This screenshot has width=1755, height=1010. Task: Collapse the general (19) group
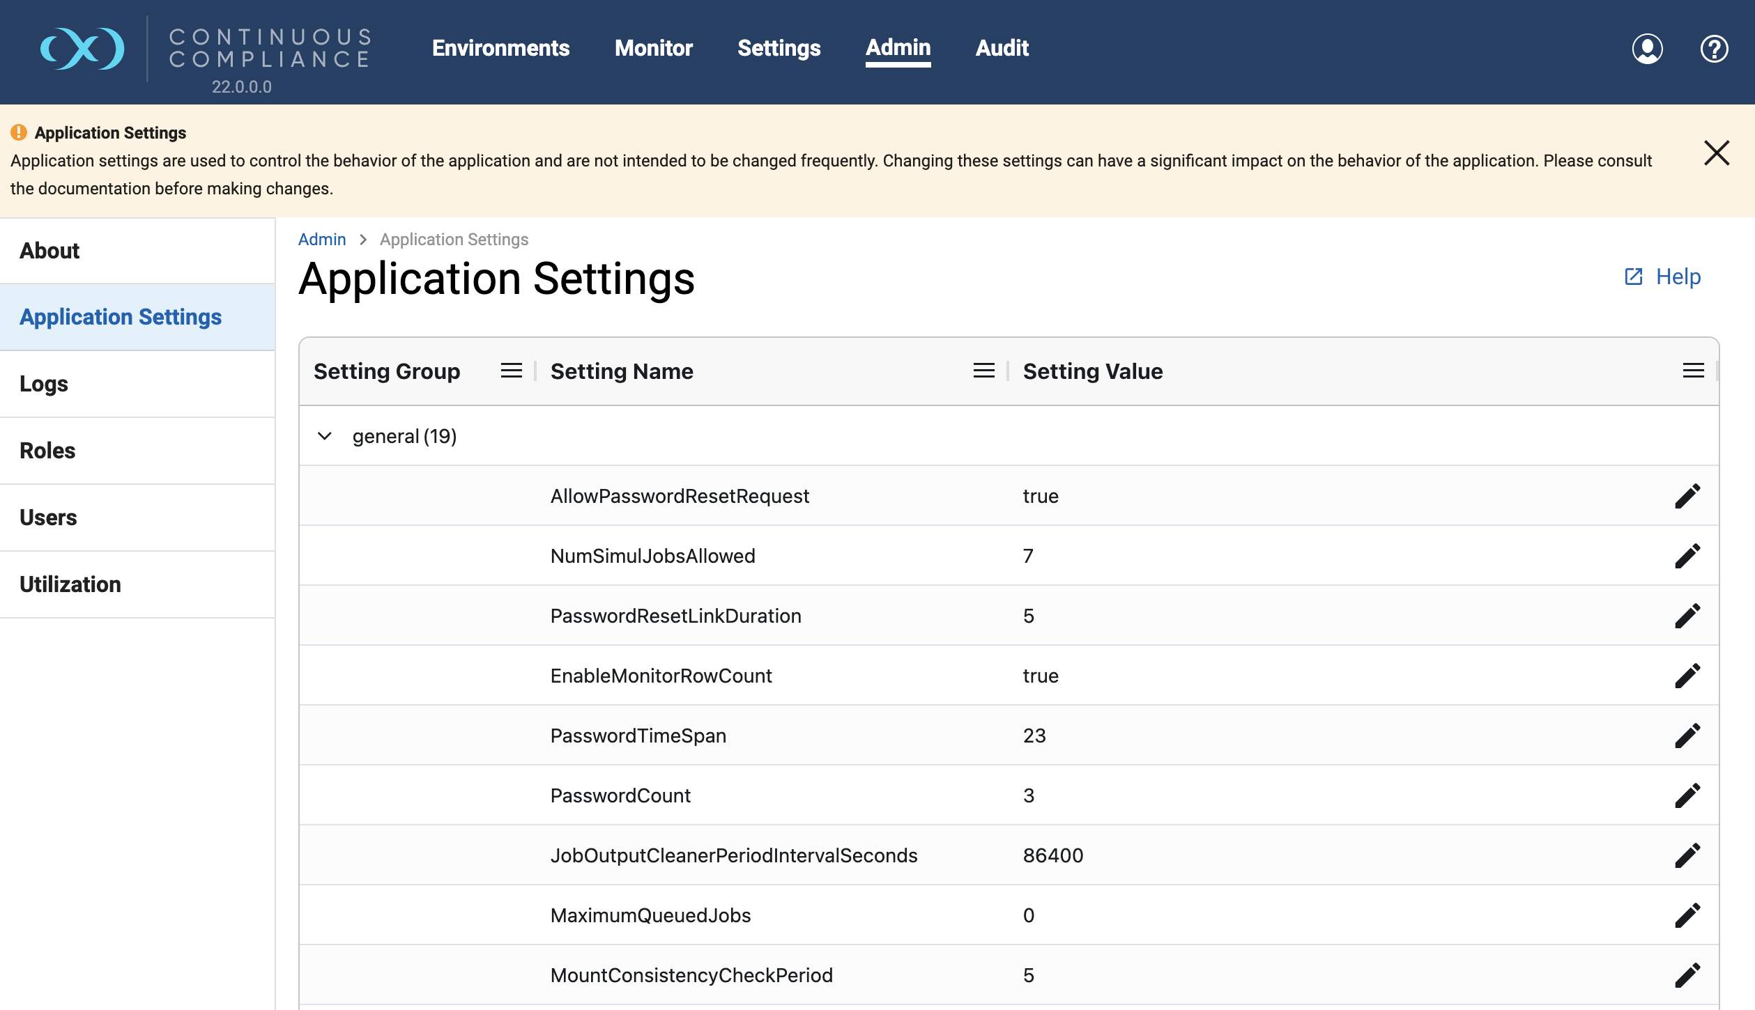tap(325, 436)
